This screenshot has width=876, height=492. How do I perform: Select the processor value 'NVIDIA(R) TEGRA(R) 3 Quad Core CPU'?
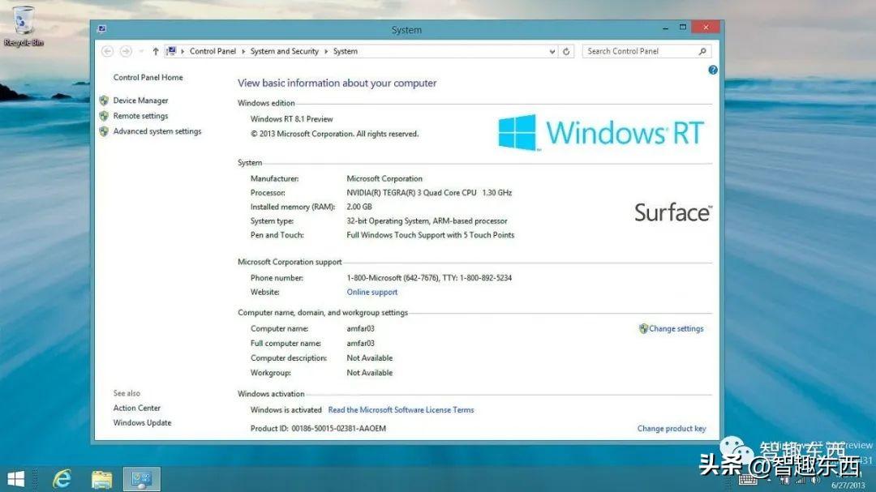click(412, 193)
